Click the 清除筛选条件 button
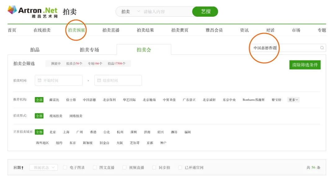The width and height of the screenshot is (335, 179). pos(305,65)
